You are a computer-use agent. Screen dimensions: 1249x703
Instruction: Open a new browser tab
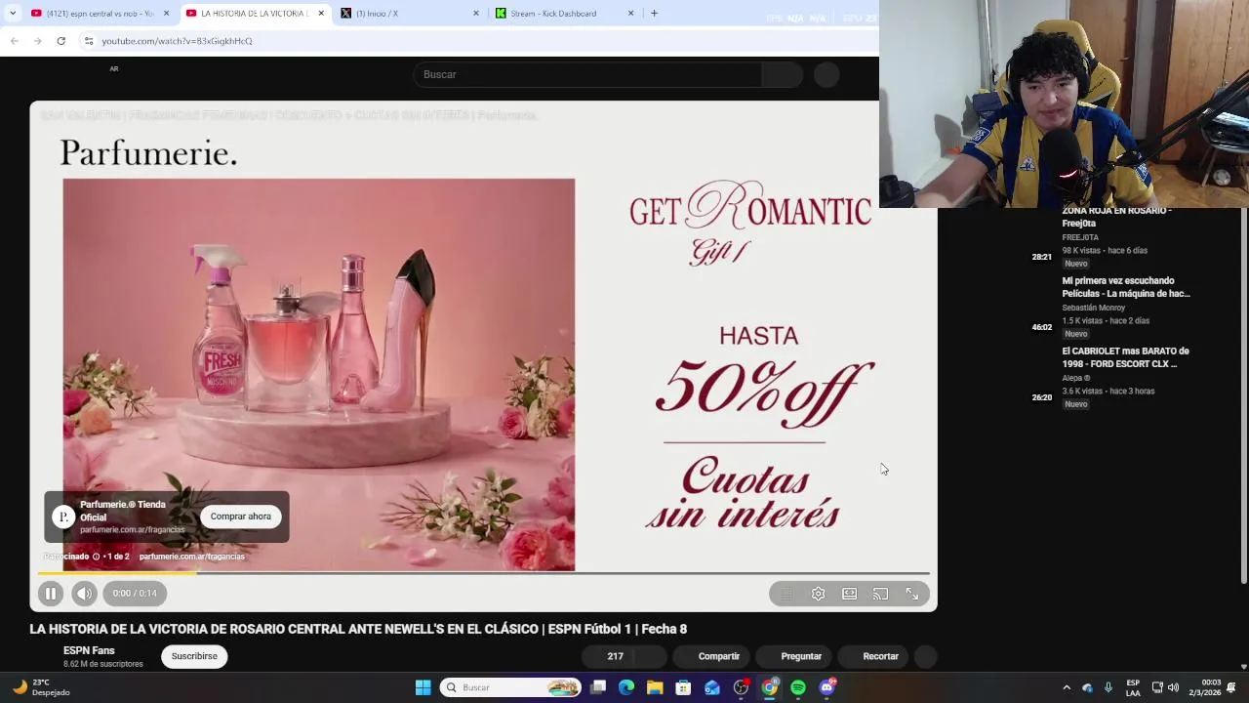[654, 14]
